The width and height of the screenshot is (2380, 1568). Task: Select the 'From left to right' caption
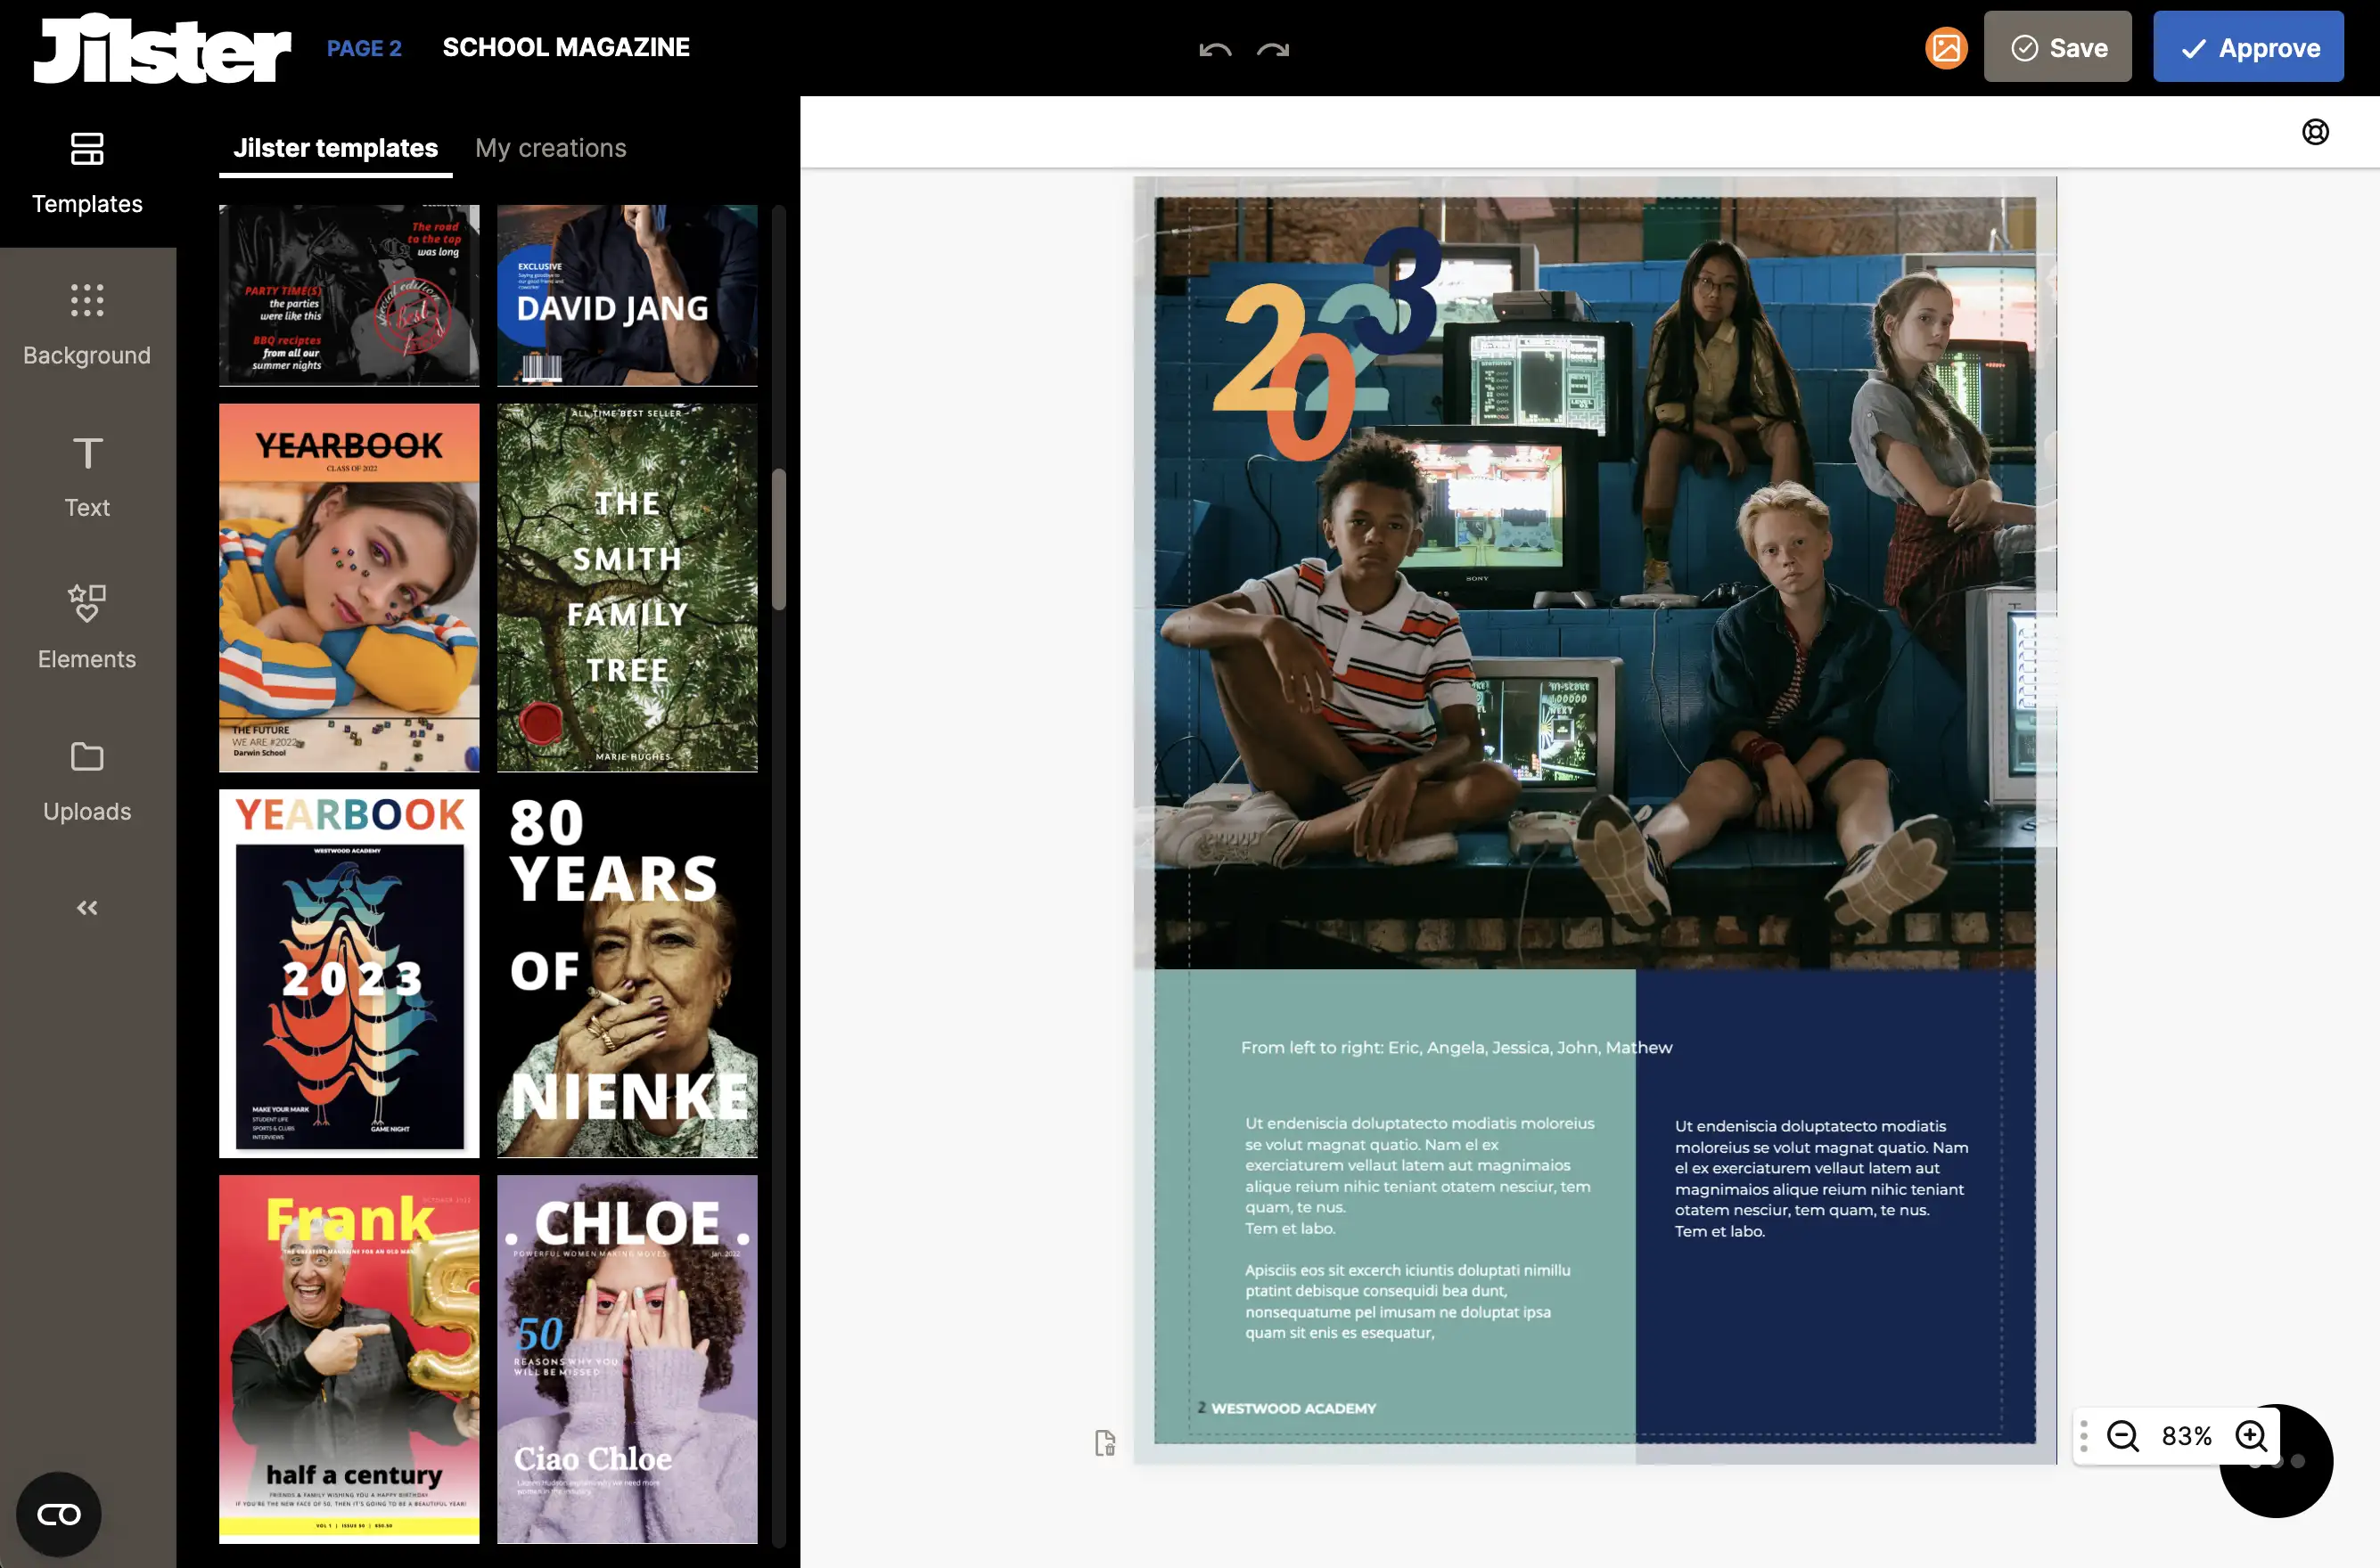click(1456, 1047)
